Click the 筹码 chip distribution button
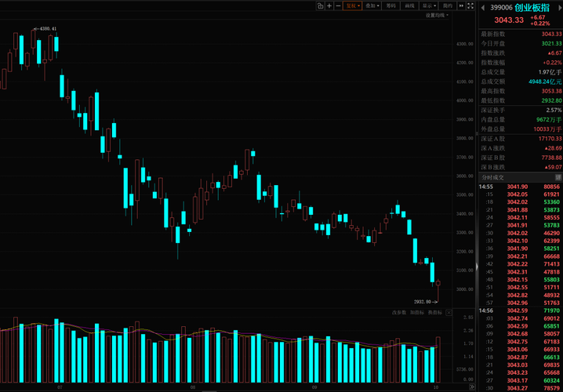 click(x=390, y=5)
